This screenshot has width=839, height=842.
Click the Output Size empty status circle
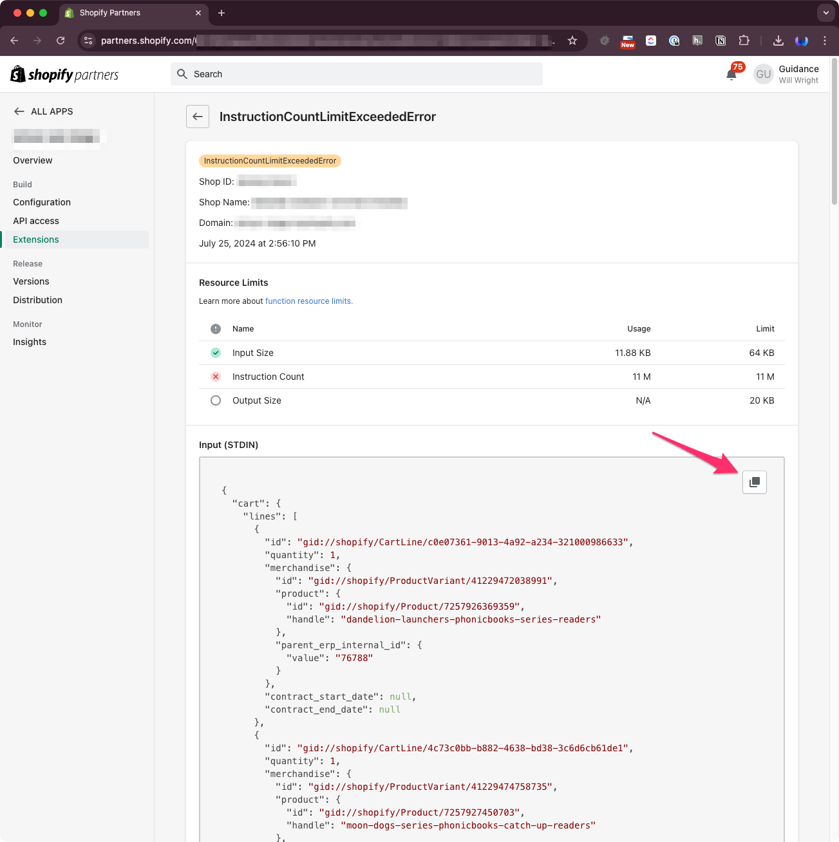coord(216,400)
